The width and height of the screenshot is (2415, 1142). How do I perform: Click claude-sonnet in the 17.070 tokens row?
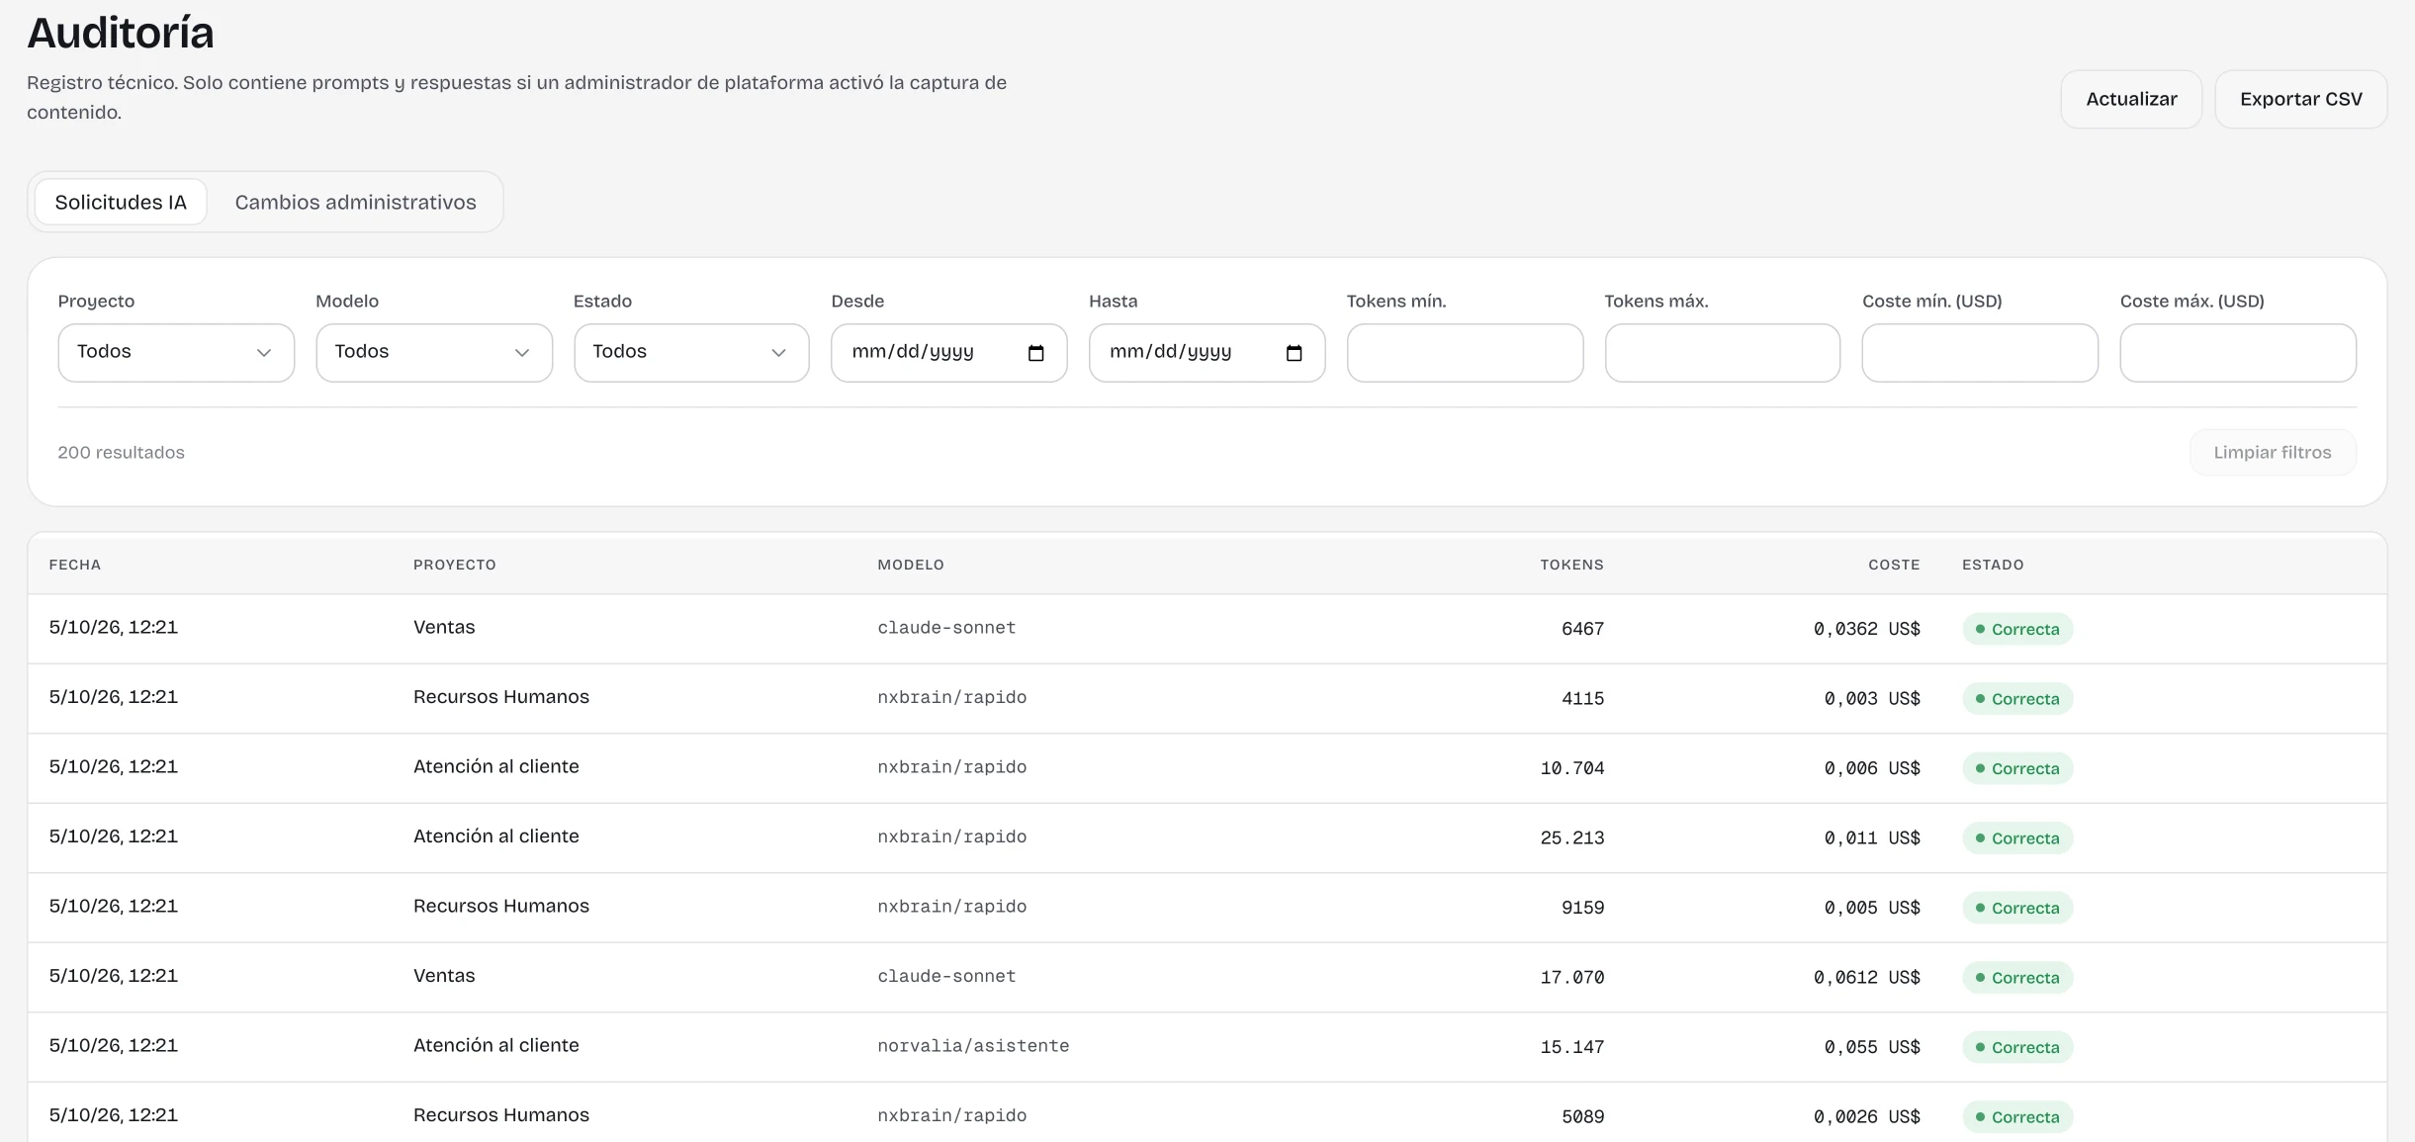coord(946,977)
